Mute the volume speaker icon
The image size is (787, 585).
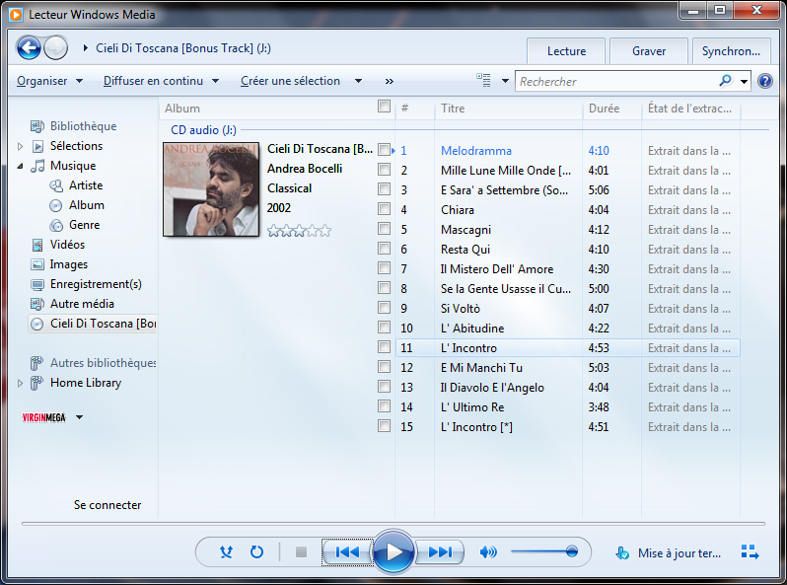488,552
